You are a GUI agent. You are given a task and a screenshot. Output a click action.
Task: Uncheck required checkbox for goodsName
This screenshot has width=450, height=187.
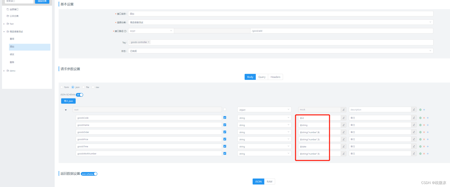pyautogui.click(x=225, y=125)
